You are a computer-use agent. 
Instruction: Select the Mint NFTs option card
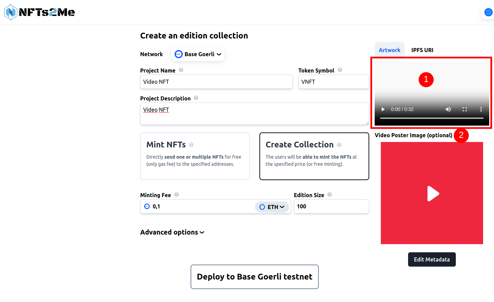click(x=195, y=156)
